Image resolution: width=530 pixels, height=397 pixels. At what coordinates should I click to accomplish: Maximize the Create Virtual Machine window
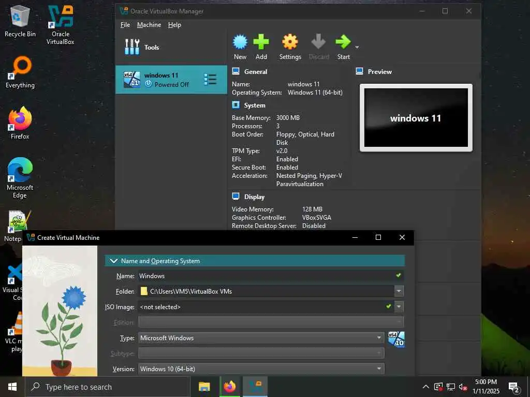click(x=378, y=237)
